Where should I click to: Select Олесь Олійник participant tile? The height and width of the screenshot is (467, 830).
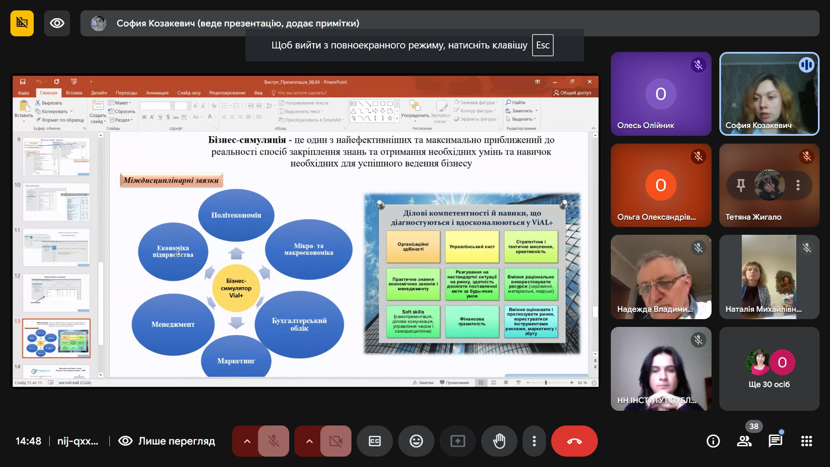click(661, 94)
